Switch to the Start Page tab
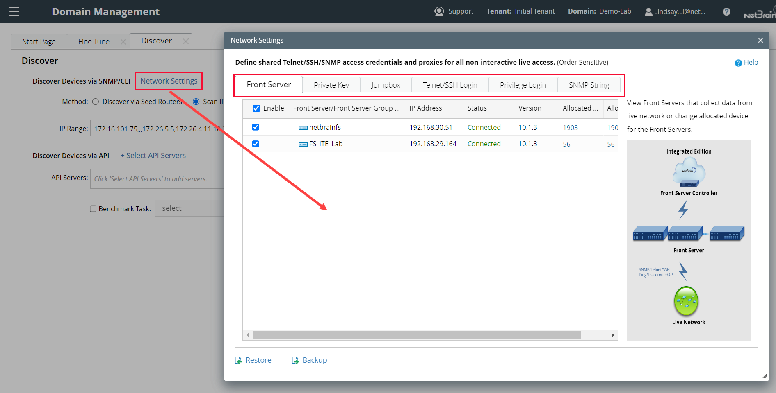This screenshot has width=776, height=393. [x=39, y=42]
